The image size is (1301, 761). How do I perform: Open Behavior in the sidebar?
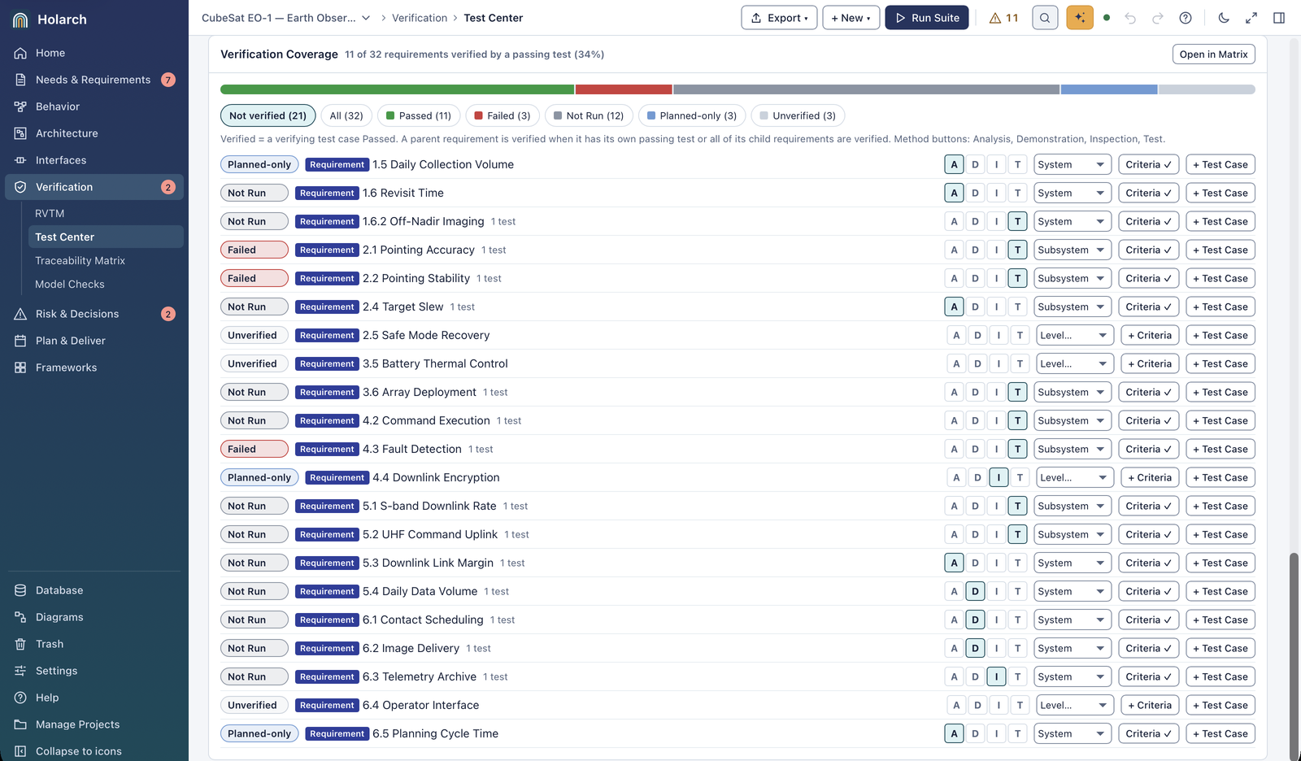[x=94, y=107]
